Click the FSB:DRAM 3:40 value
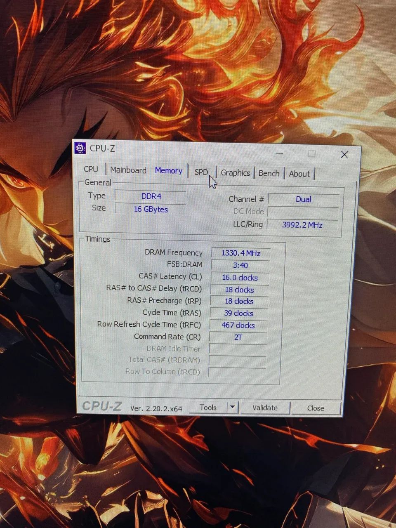 pyautogui.click(x=240, y=265)
